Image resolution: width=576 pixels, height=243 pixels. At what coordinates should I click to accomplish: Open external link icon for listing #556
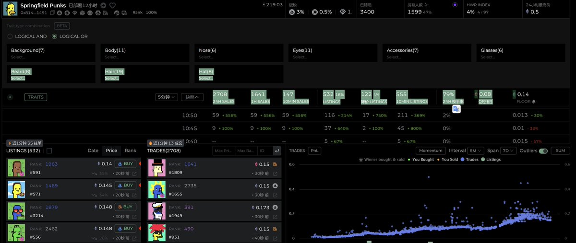click(134, 238)
